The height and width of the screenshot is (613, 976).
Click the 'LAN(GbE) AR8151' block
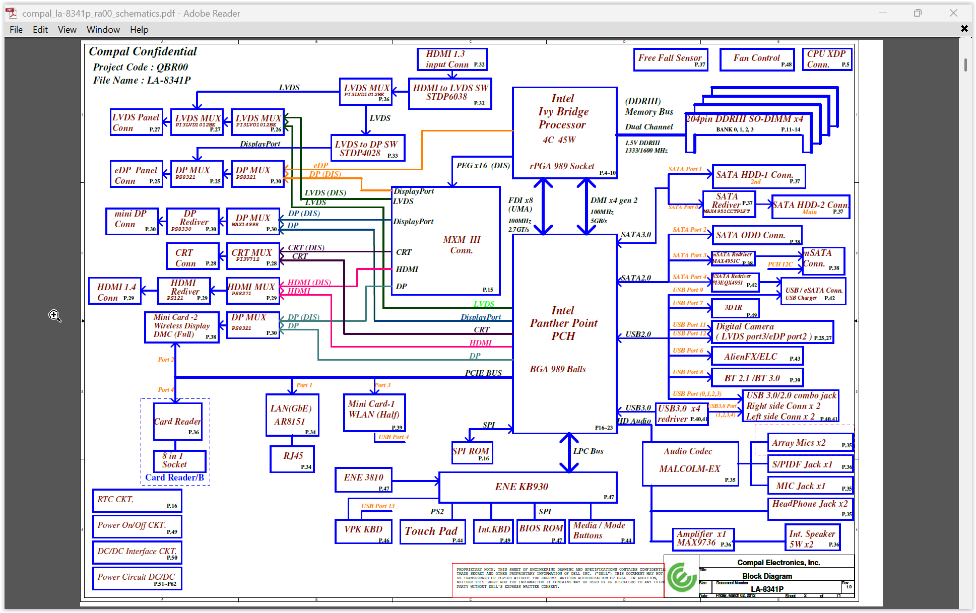click(x=292, y=415)
